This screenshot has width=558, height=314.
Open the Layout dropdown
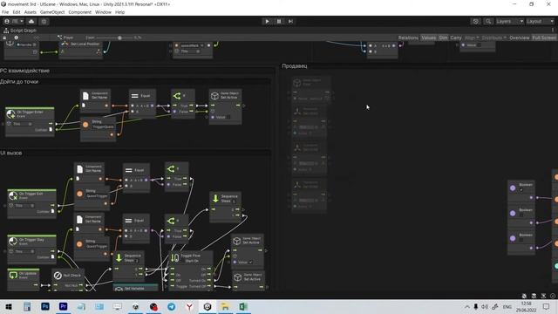(541, 21)
